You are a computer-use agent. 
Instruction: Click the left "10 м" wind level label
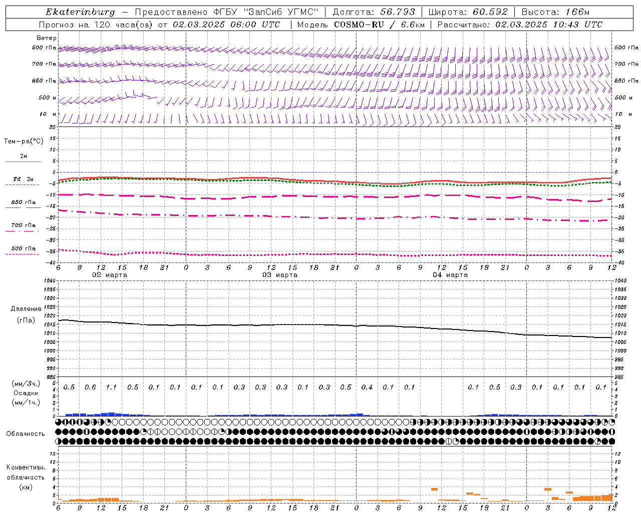tap(48, 114)
